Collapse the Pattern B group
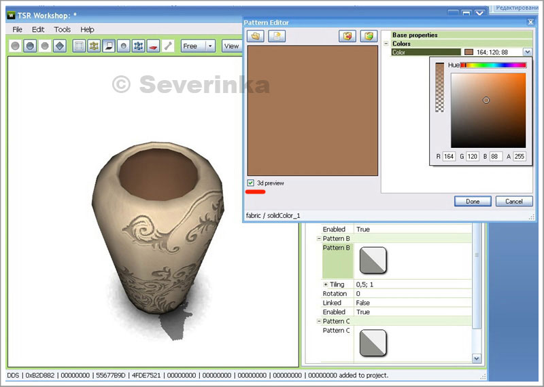This screenshot has width=544, height=387. tap(319, 239)
